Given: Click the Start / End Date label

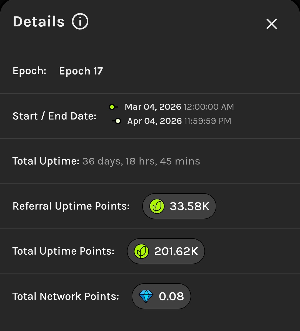Looking at the screenshot, I should point(54,116).
